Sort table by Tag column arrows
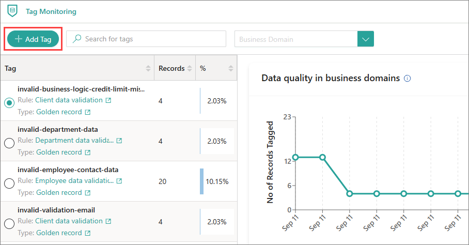Viewport: 469px width, 245px height. (x=148, y=68)
